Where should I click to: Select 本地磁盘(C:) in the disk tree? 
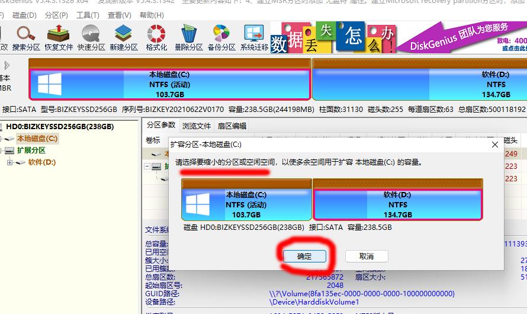[x=37, y=139]
